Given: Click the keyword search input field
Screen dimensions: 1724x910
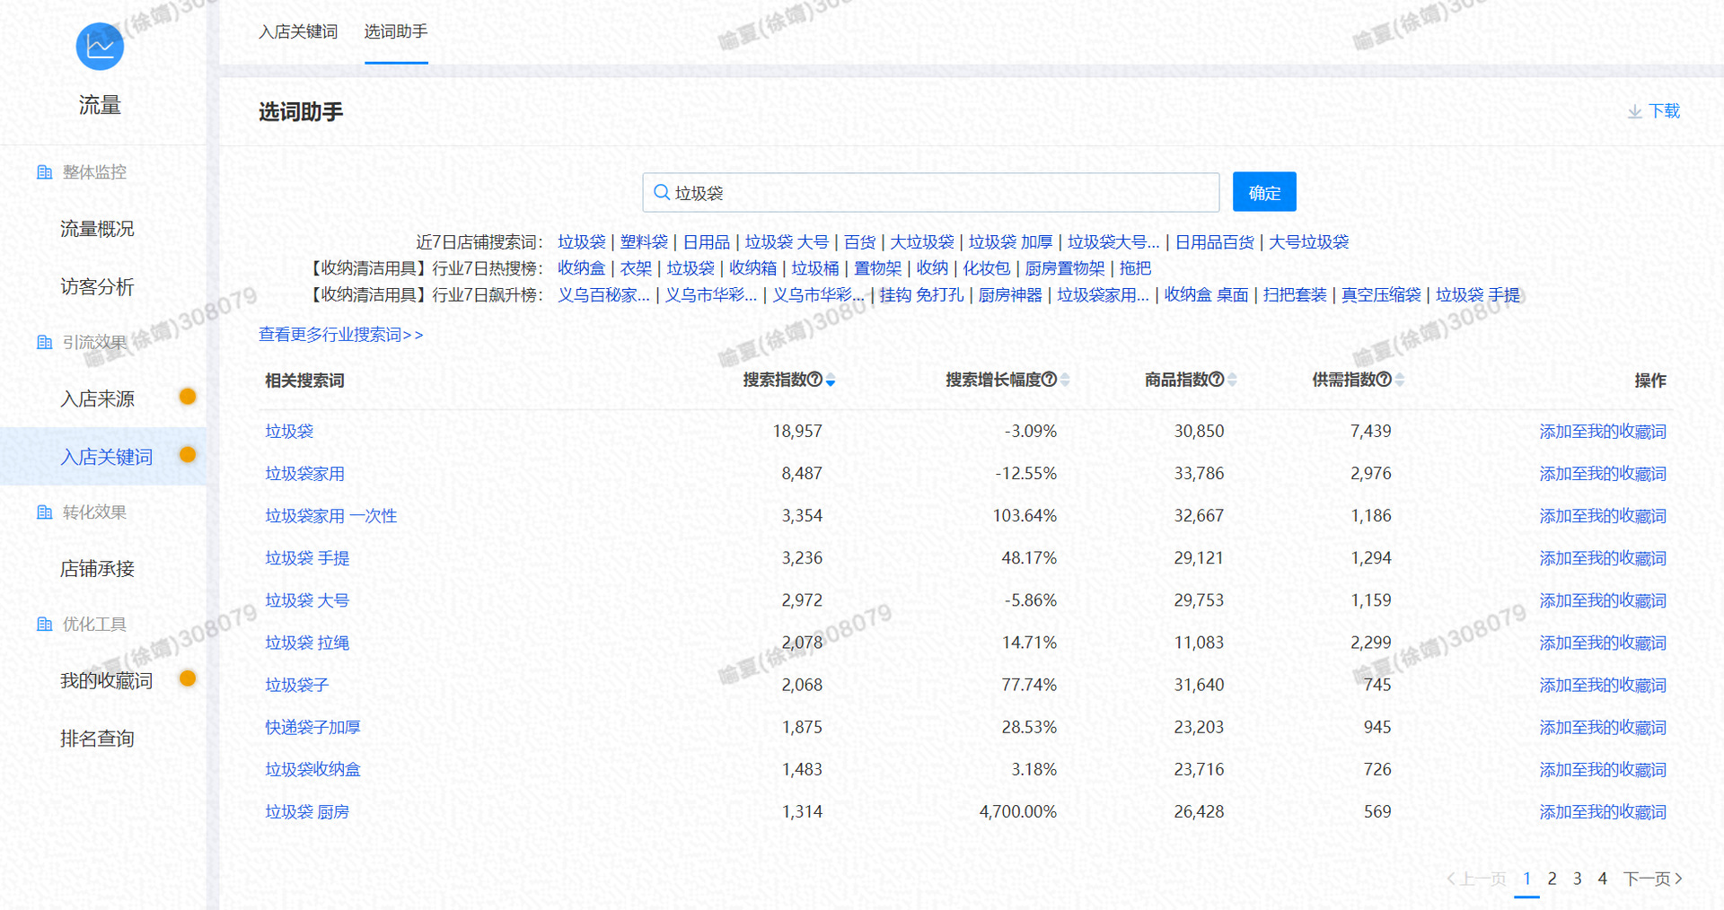Looking at the screenshot, I should [x=934, y=193].
